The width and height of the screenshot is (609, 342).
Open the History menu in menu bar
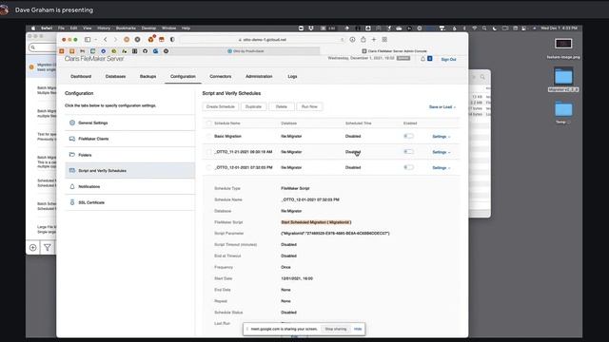coord(104,28)
